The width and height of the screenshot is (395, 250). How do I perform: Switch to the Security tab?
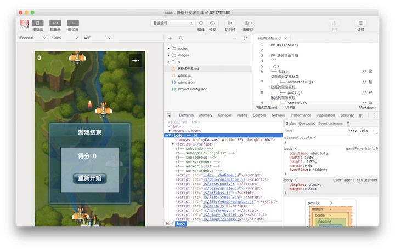[x=347, y=115]
